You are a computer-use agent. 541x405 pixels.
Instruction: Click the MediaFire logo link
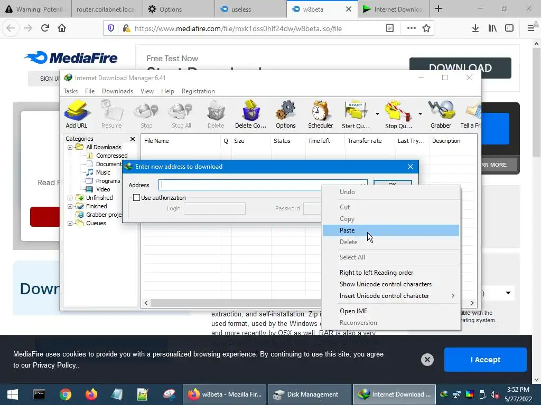tap(71, 57)
